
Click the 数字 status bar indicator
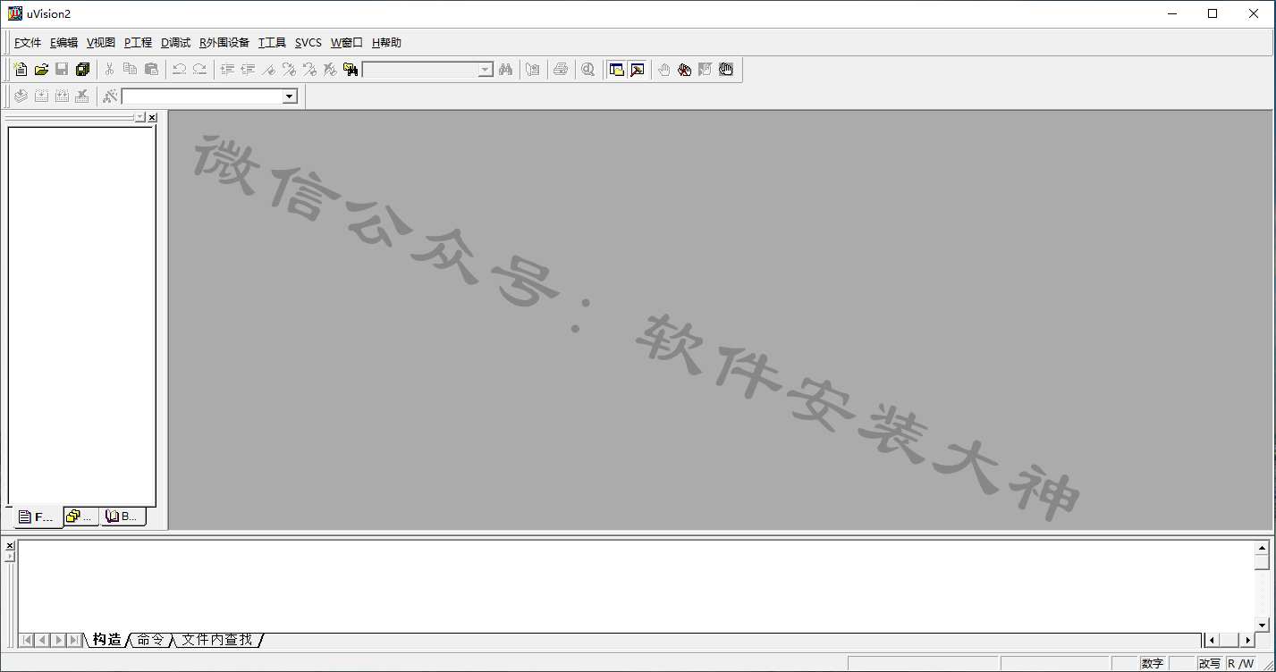coord(1153,663)
